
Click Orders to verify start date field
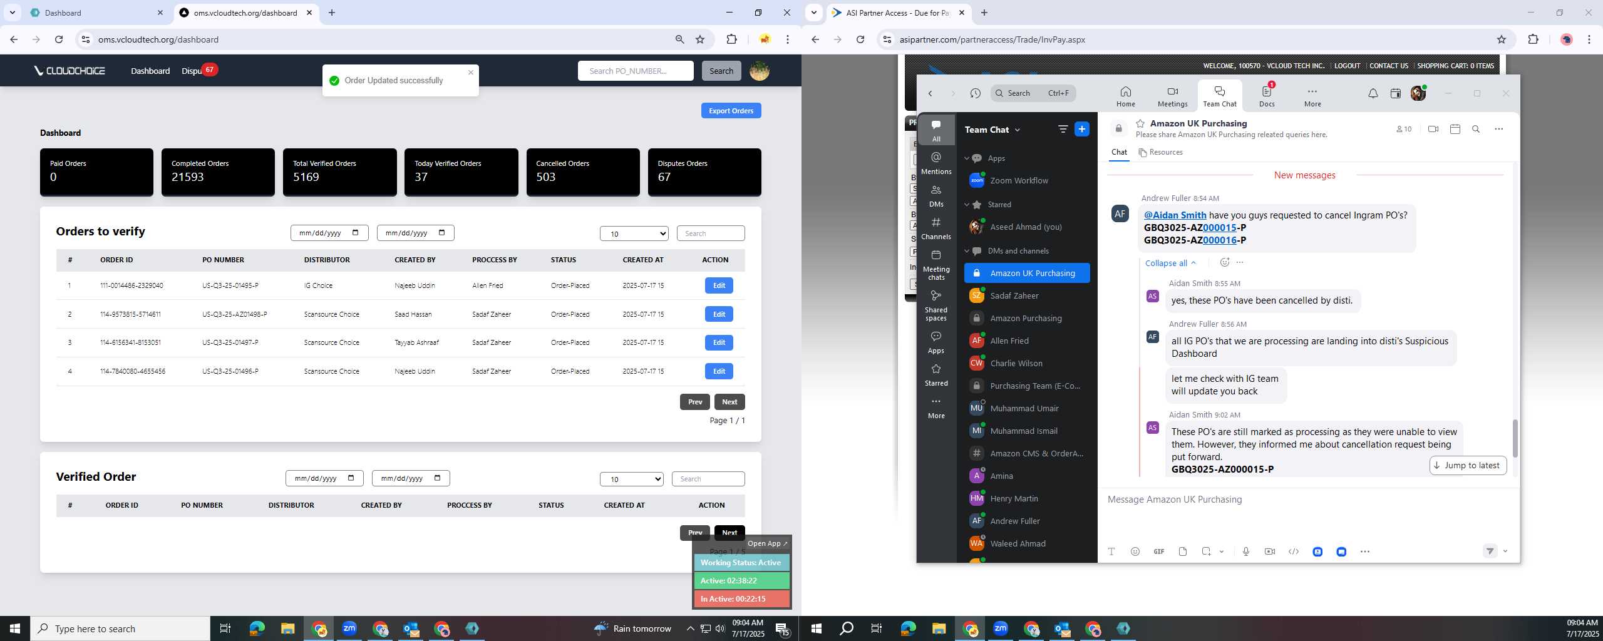tap(329, 233)
